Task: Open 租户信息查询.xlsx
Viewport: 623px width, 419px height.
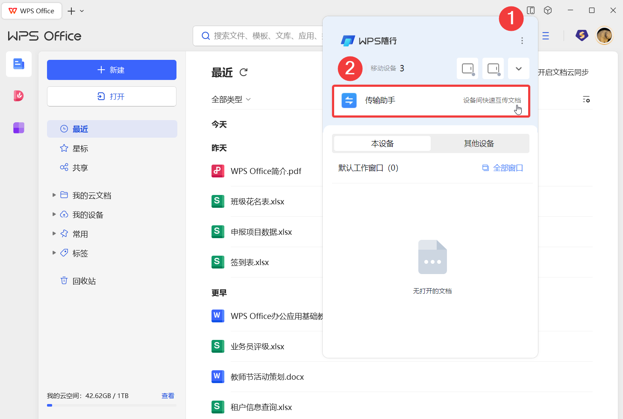Action: coord(261,407)
